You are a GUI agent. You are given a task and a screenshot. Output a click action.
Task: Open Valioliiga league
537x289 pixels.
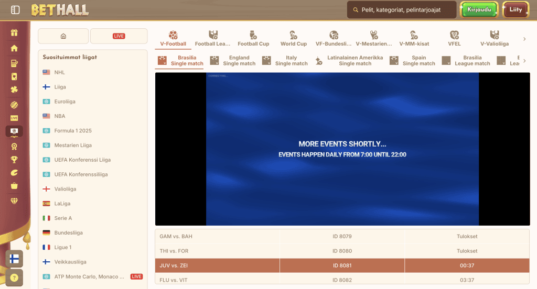coord(92,189)
